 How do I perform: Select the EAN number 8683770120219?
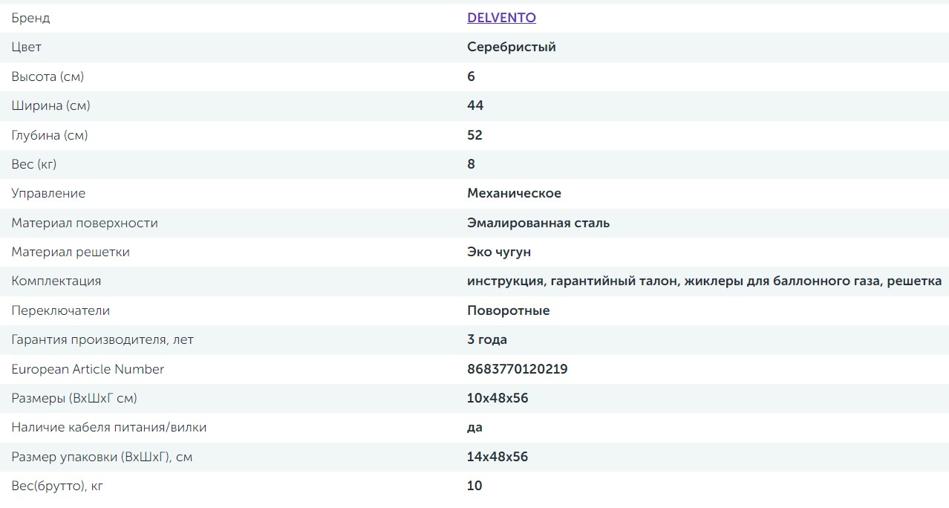tap(517, 369)
